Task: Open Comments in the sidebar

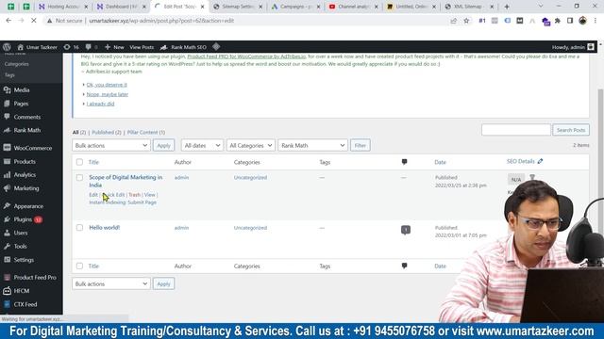Action: click(27, 117)
